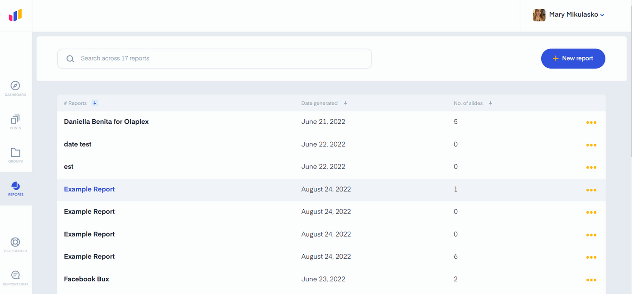632x294 pixels.
Task: Click the # Reports column header
Action: tap(75, 103)
